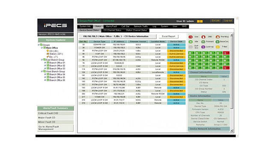Collapse the East Branch Group node
Screen dimensions: 274x154
pyautogui.click(x=42, y=60)
